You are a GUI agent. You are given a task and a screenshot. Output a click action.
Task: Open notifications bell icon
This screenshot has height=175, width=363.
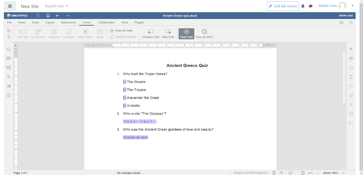tap(303, 6)
